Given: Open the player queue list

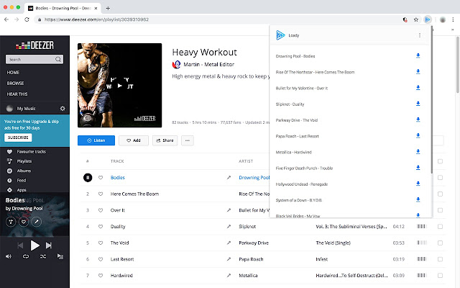Looking at the screenshot, I should tap(60, 256).
